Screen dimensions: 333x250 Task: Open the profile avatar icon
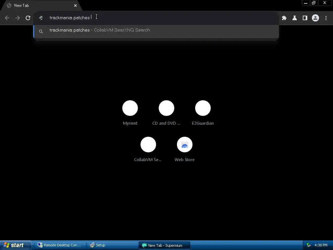pyautogui.click(x=315, y=18)
